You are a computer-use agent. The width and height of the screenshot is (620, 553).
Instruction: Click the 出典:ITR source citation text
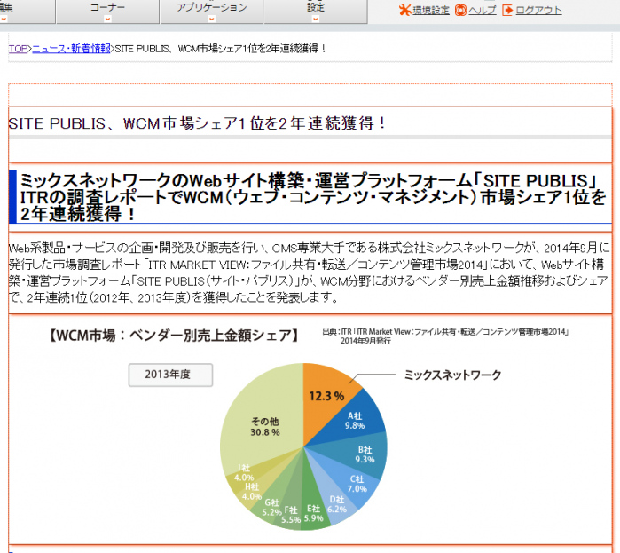pos(445,336)
